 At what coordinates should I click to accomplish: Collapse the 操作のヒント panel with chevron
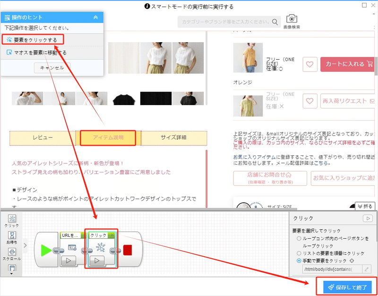(x=95, y=18)
